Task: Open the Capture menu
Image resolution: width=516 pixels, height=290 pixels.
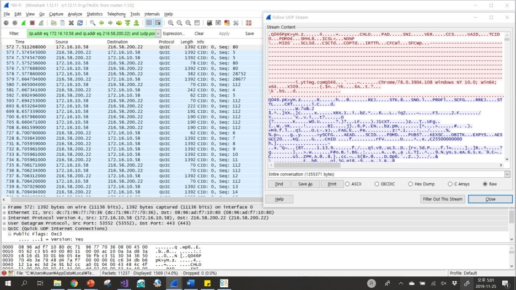Action: tap(56, 14)
